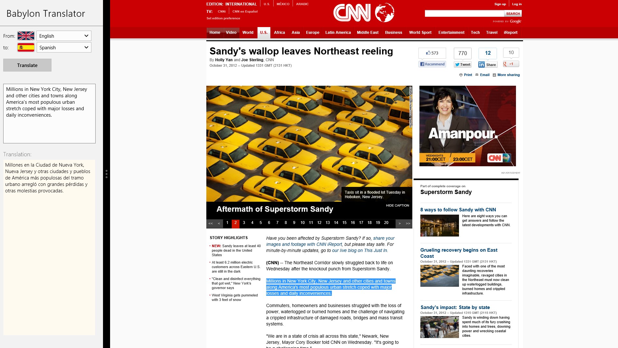Click the UK flag source language icon
618x348 pixels.
26,36
